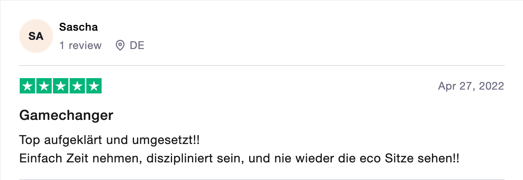Screen dimensions: 523x180
Task: Click the location pin icon
Action: (120, 46)
